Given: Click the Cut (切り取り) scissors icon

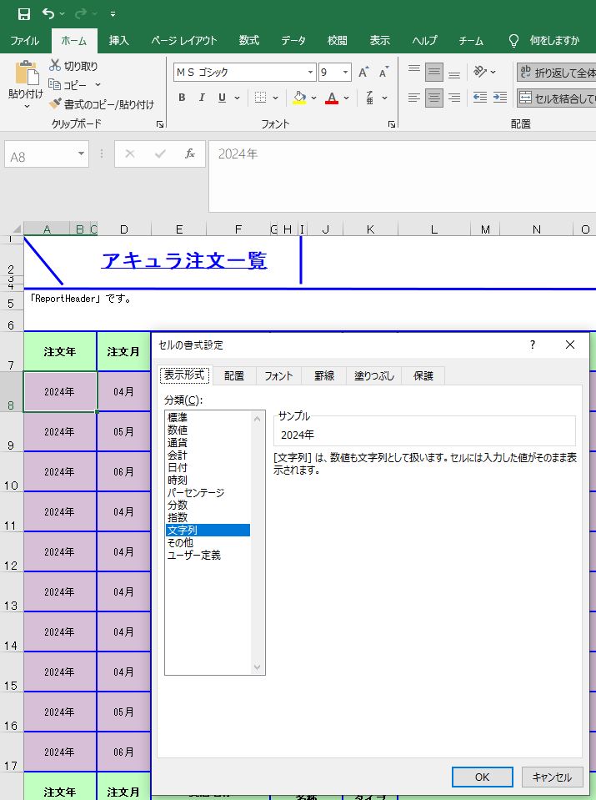Looking at the screenshot, I should pos(55,66).
